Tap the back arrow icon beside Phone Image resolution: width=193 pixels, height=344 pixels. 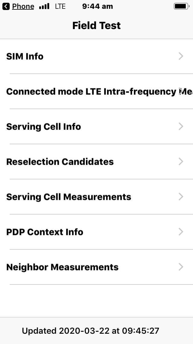(6, 6)
